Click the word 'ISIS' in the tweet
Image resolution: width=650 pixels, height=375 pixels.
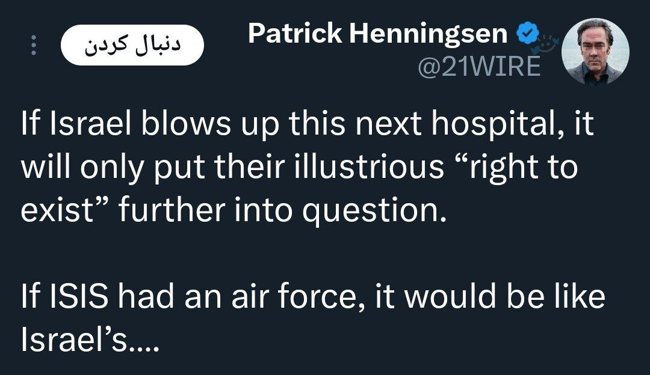[81, 299]
